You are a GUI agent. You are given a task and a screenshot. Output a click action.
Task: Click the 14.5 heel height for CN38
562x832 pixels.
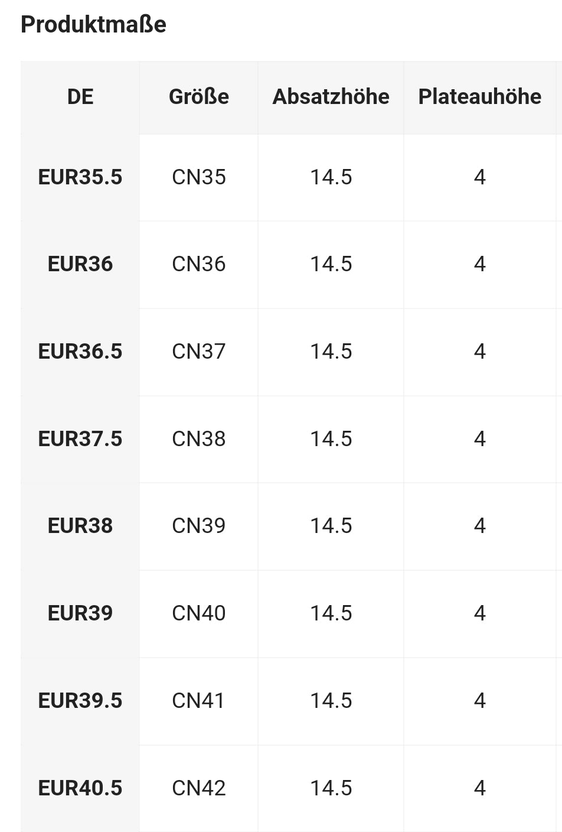click(x=331, y=439)
